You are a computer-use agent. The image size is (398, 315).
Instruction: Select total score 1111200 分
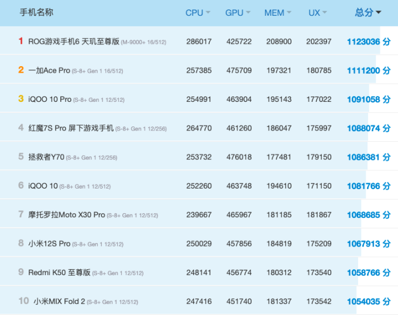[369, 71]
